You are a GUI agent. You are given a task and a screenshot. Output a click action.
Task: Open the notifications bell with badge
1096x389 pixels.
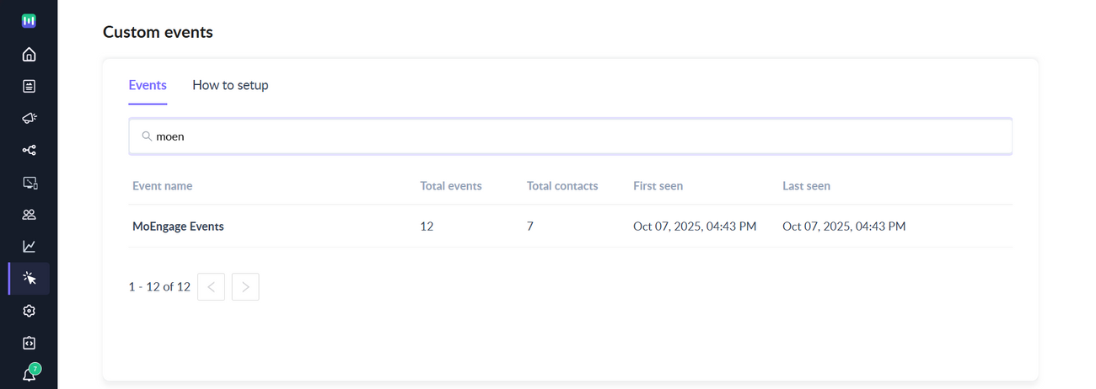point(29,375)
